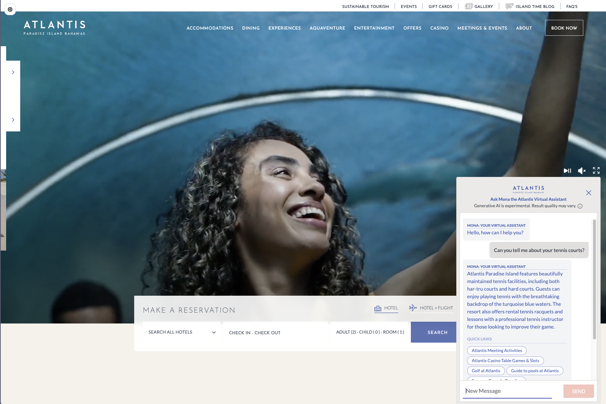Click the fullscreen icon on the video

coord(596,170)
